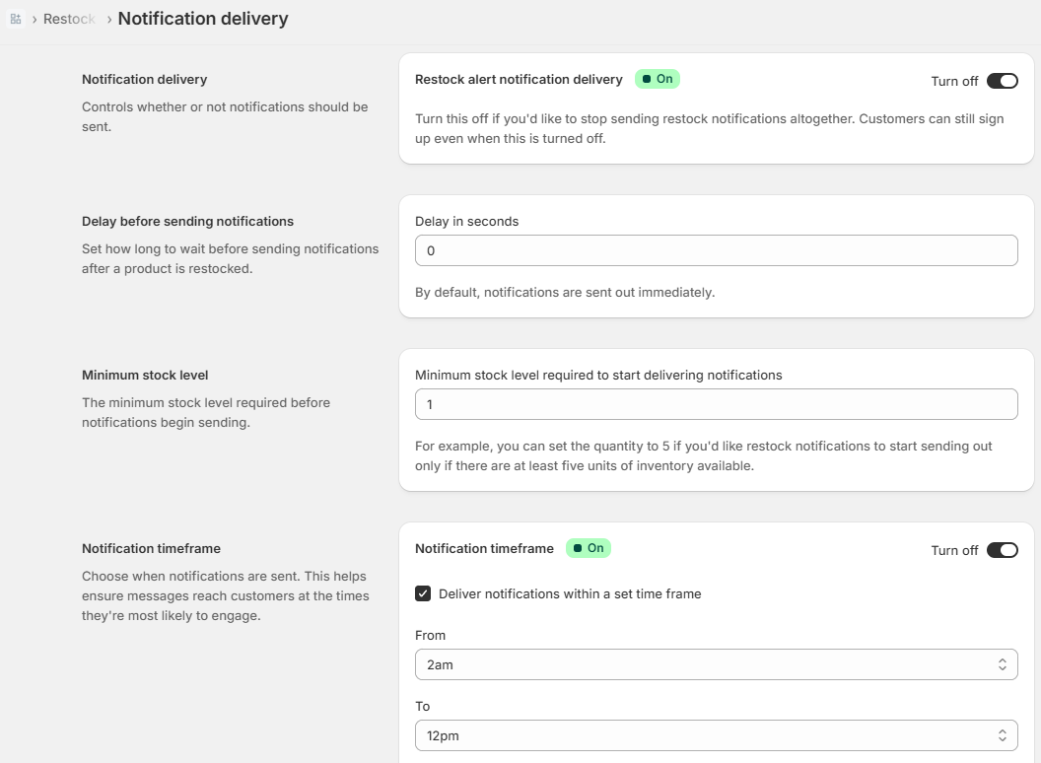1041x763 pixels.
Task: Click the From field up-down arrows icon
Action: pos(1002,664)
